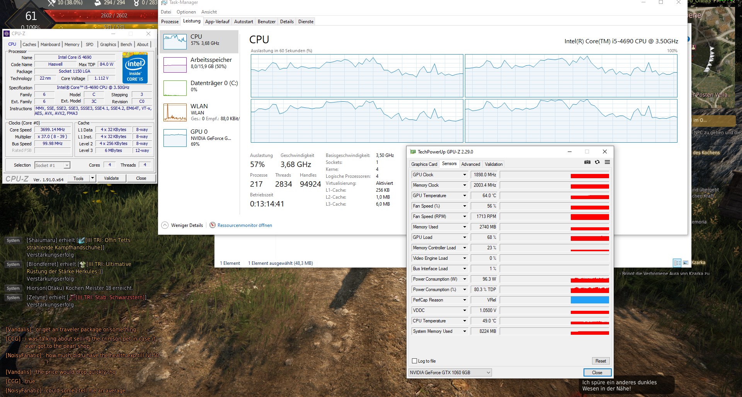Open the Socket #1 selection dropdown in CPU-Z
Screen dimensions: 742x397
click(x=52, y=165)
